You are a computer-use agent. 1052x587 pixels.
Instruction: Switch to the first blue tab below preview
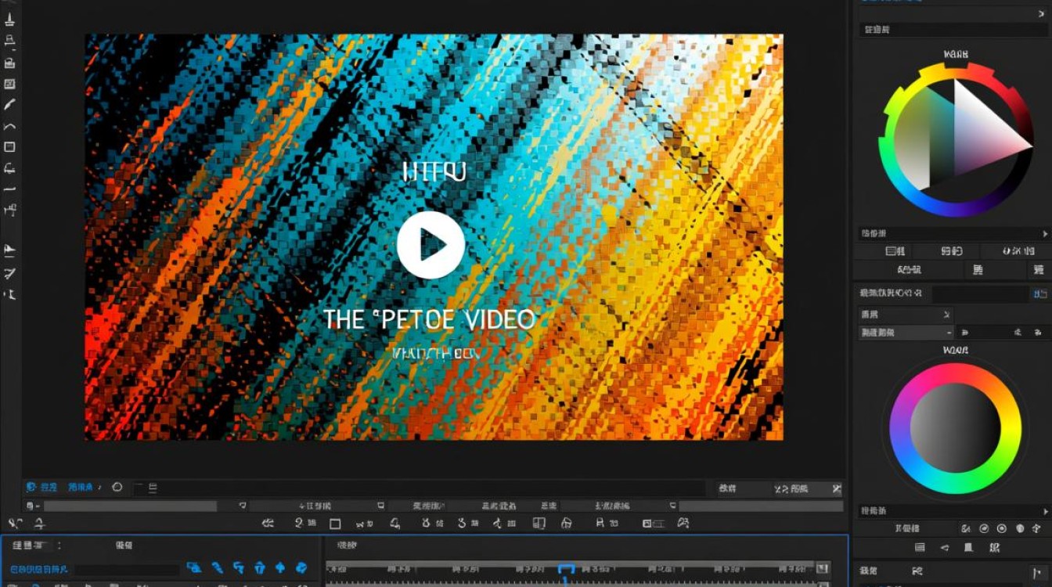click(42, 488)
